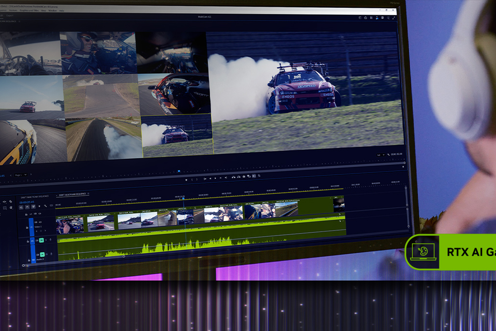
Task: Switch to the Export tab
Action: click(10, 15)
